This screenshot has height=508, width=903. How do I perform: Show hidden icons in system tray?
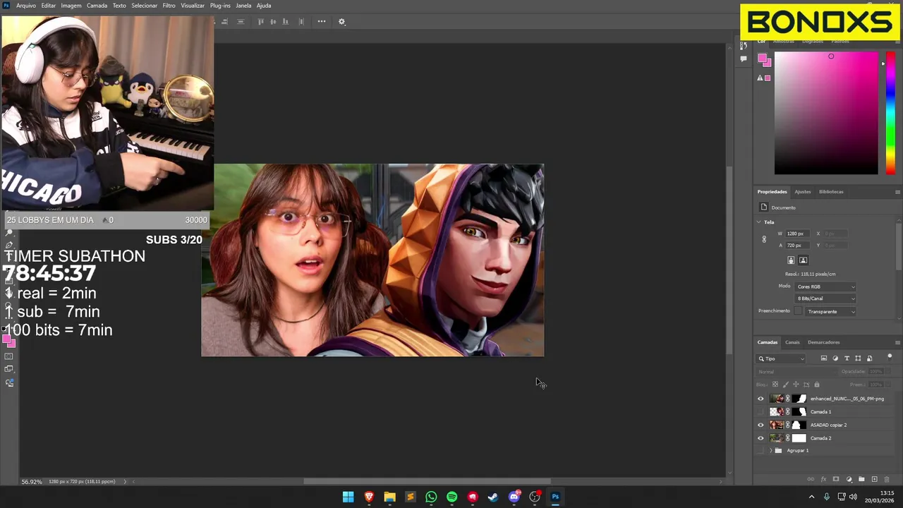[x=811, y=497]
